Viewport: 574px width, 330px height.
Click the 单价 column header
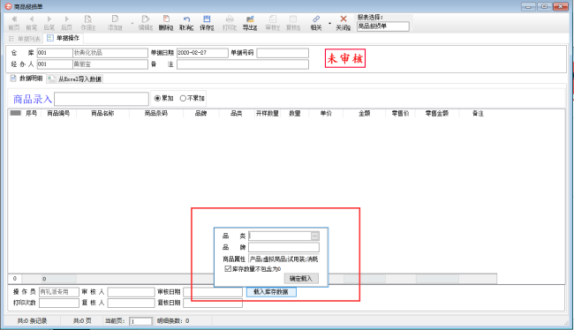(326, 114)
